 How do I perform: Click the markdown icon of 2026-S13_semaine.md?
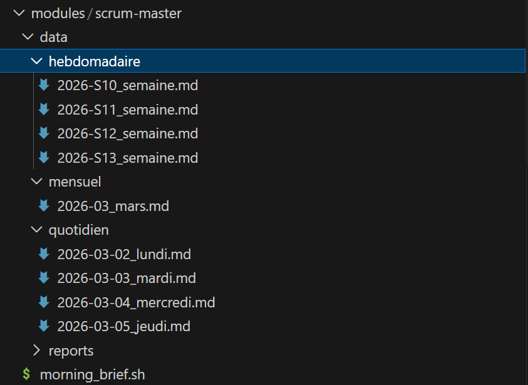click(44, 158)
